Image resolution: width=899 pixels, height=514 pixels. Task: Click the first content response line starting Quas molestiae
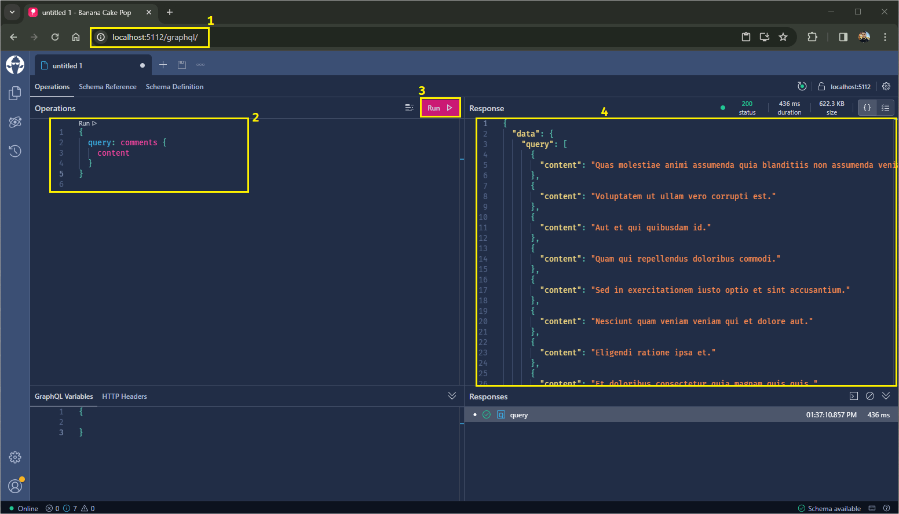click(x=718, y=165)
